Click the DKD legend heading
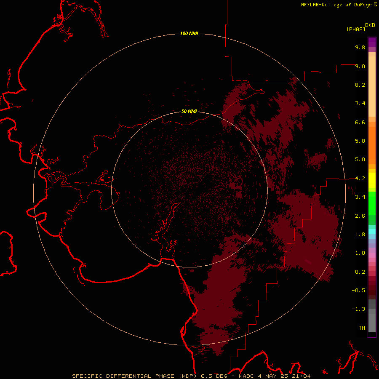Viewport: 379px width, 379px height. [x=370, y=25]
